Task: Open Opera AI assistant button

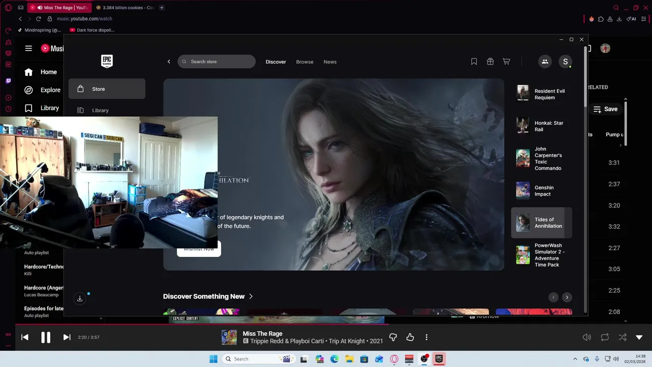Action: (x=631, y=19)
